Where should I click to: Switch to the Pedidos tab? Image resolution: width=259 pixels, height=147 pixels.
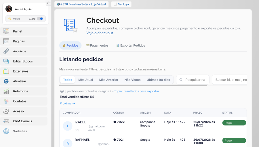tap(71, 45)
